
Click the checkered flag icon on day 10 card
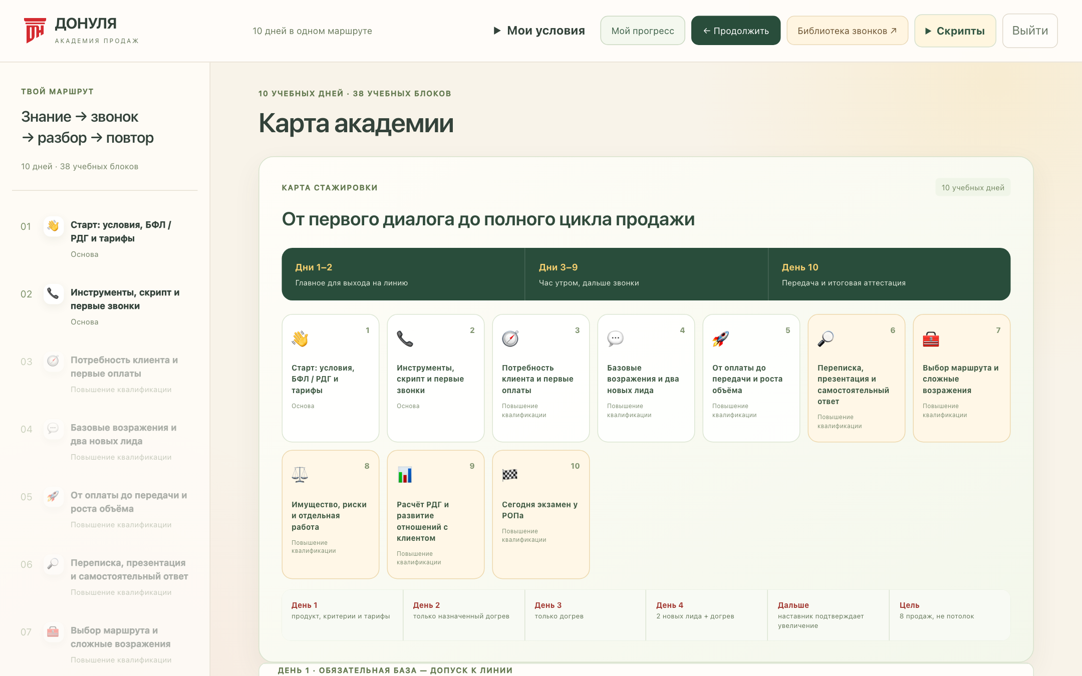[x=510, y=475]
